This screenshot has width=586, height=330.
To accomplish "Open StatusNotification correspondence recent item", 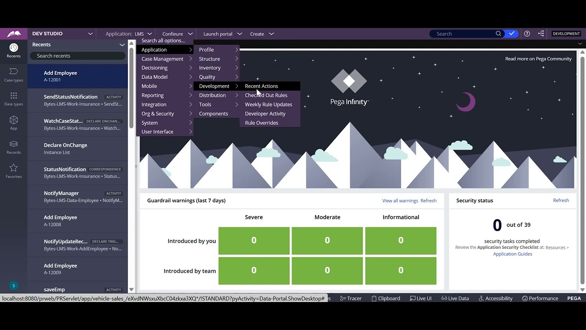I will [78, 173].
